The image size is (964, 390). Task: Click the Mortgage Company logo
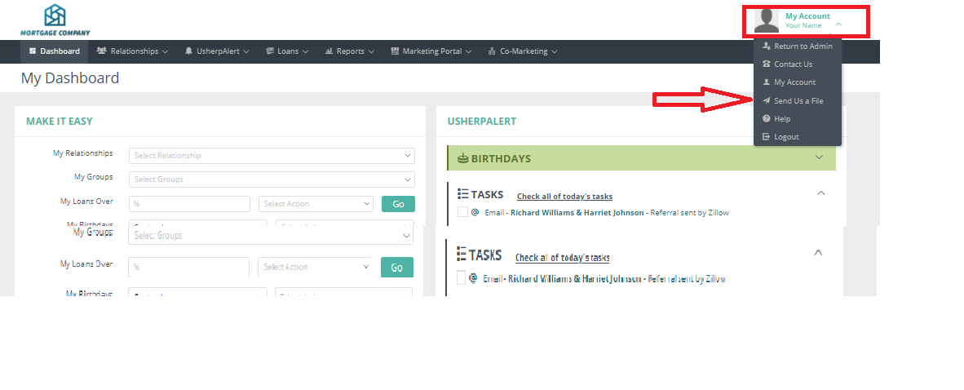55,20
